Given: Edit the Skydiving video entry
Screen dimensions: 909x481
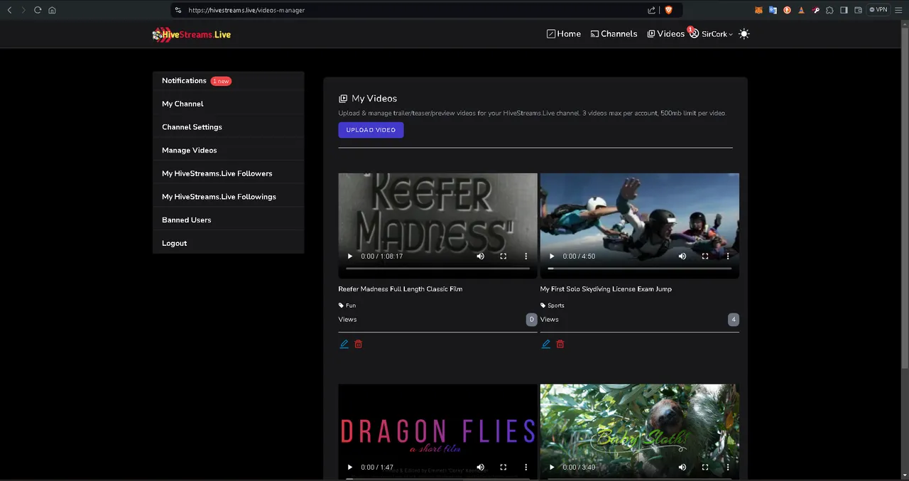Looking at the screenshot, I should (546, 344).
